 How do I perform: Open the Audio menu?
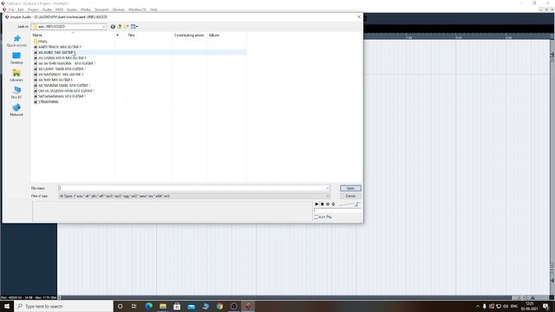click(47, 10)
